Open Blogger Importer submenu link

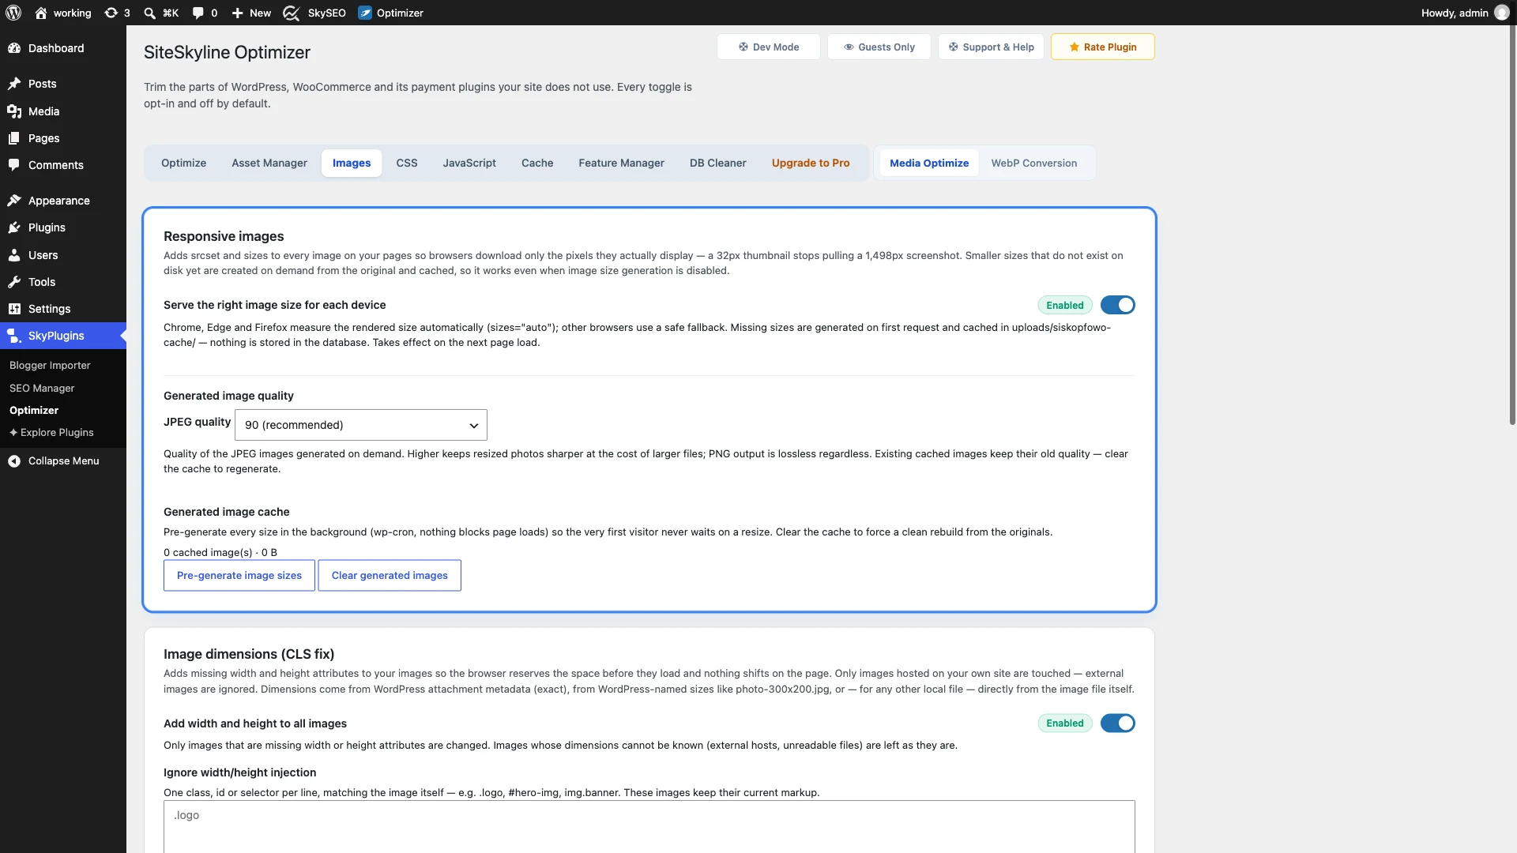point(50,365)
